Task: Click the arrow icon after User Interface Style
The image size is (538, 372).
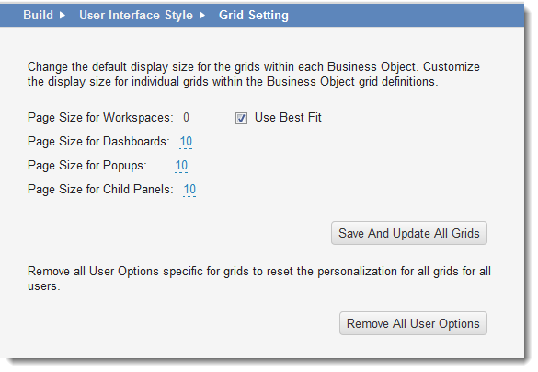Action: coord(202,15)
